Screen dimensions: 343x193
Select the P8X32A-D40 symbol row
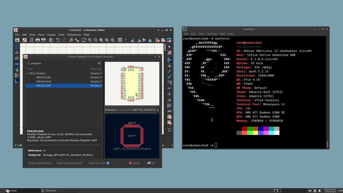pos(64,77)
